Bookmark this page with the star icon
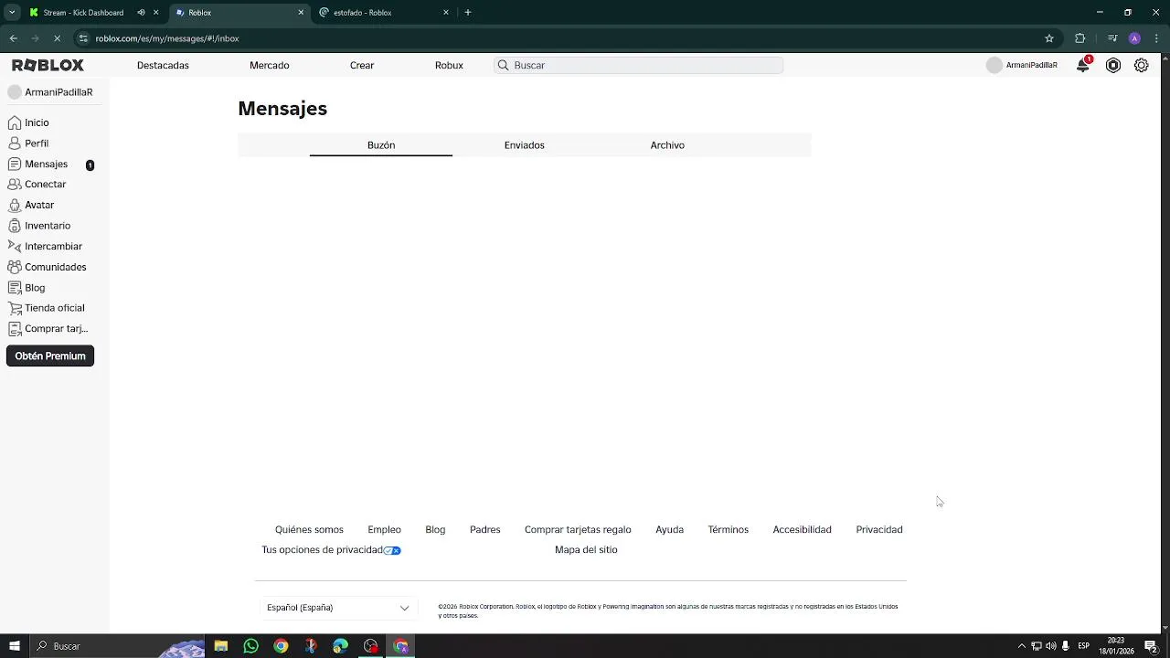The image size is (1170, 658). [1049, 38]
